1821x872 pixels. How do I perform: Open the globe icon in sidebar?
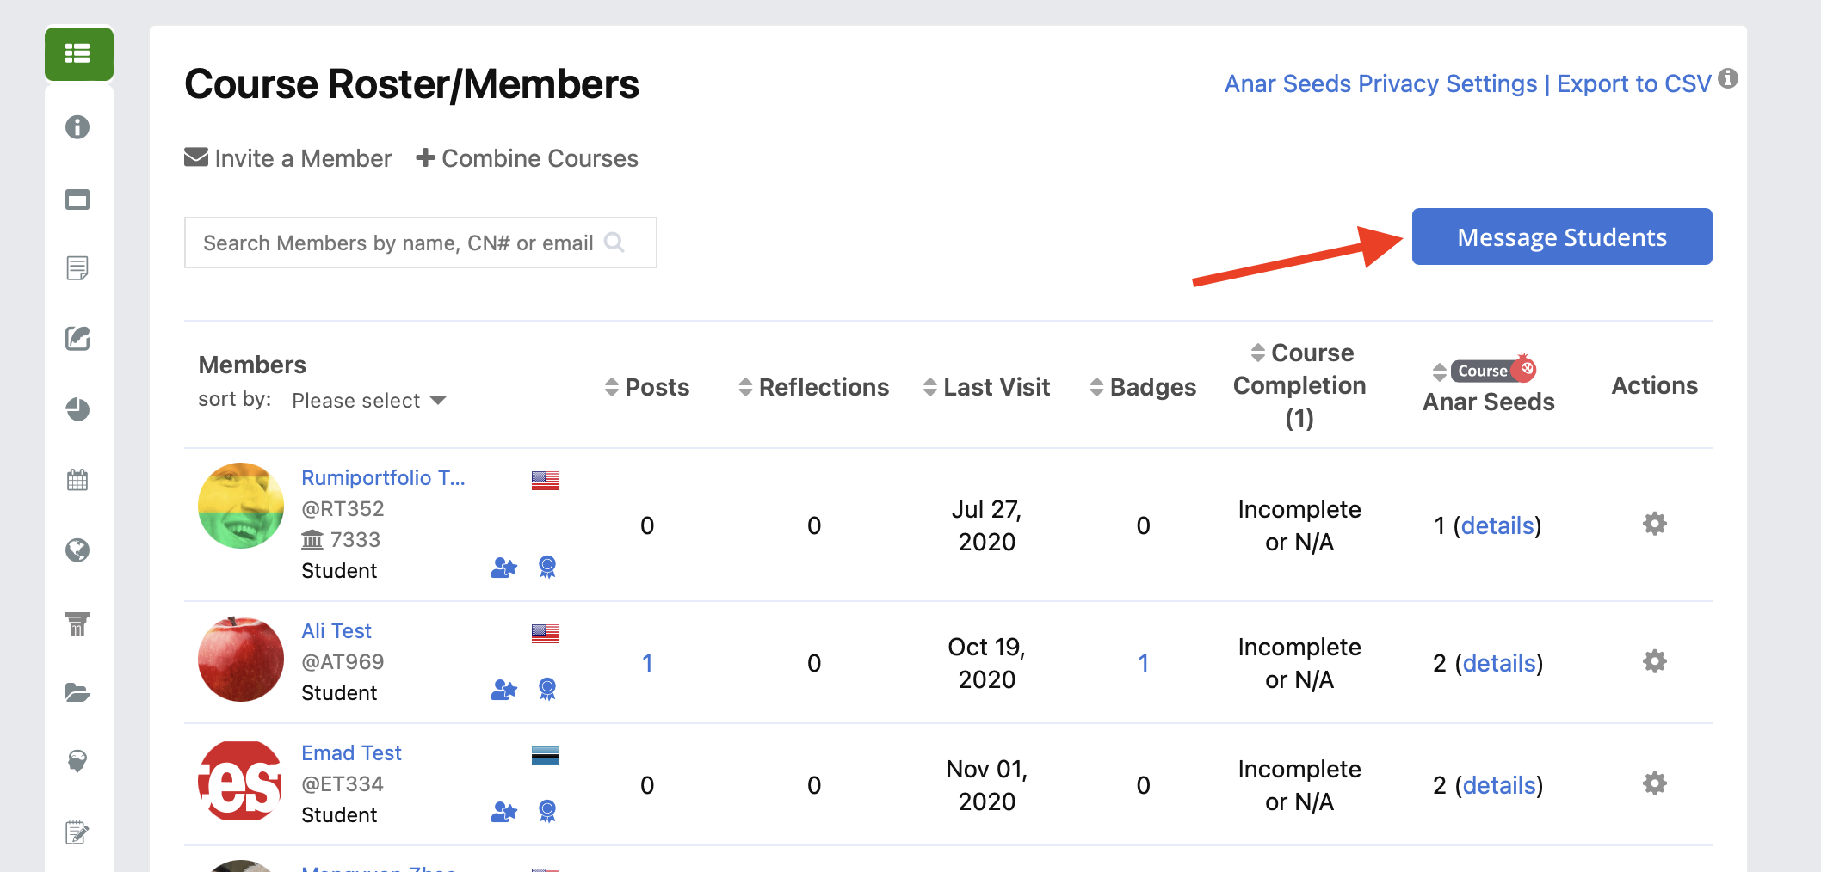(x=77, y=550)
